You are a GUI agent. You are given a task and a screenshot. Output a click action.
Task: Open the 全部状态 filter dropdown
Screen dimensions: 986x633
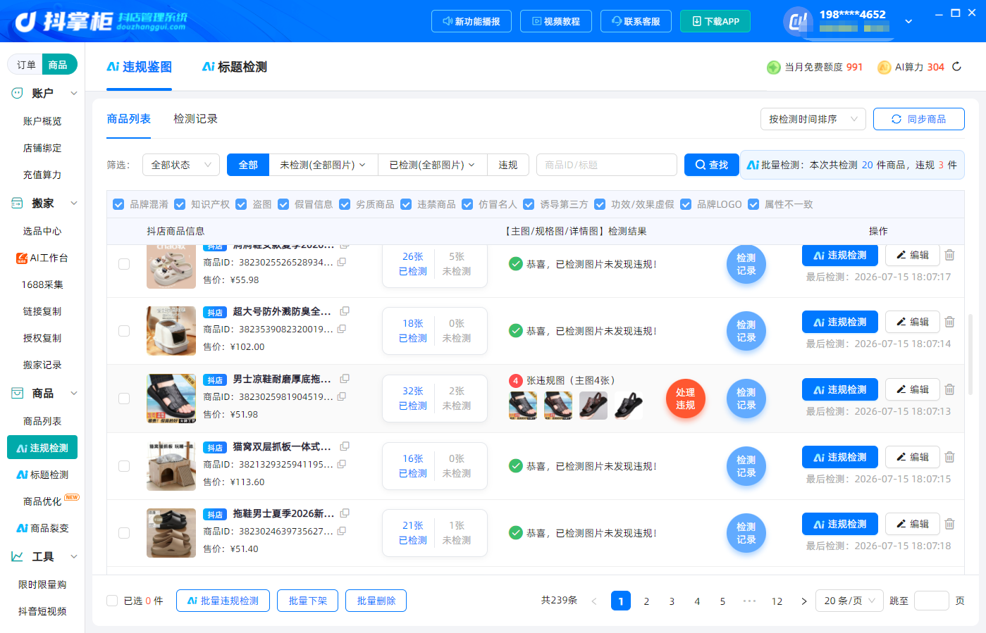pyautogui.click(x=181, y=165)
